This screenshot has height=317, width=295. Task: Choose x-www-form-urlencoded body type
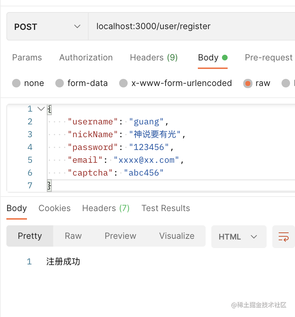coord(123,83)
